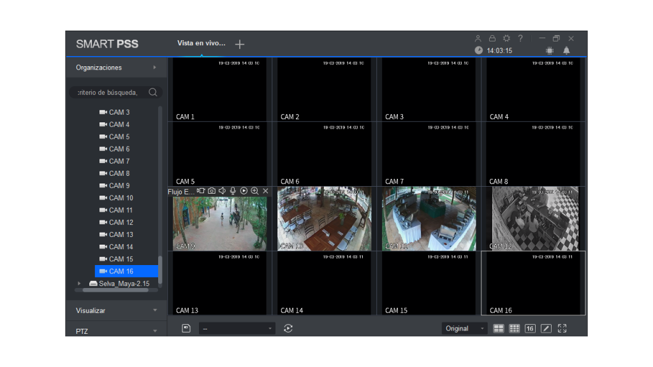Switch to nine-window split layout
The height and width of the screenshot is (367, 653).
pyautogui.click(x=515, y=328)
